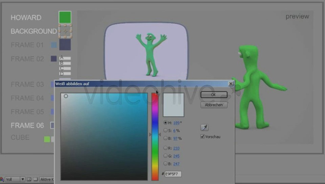Click the vertical rainbow hue slider
The image size is (325, 184).
(x=155, y=136)
